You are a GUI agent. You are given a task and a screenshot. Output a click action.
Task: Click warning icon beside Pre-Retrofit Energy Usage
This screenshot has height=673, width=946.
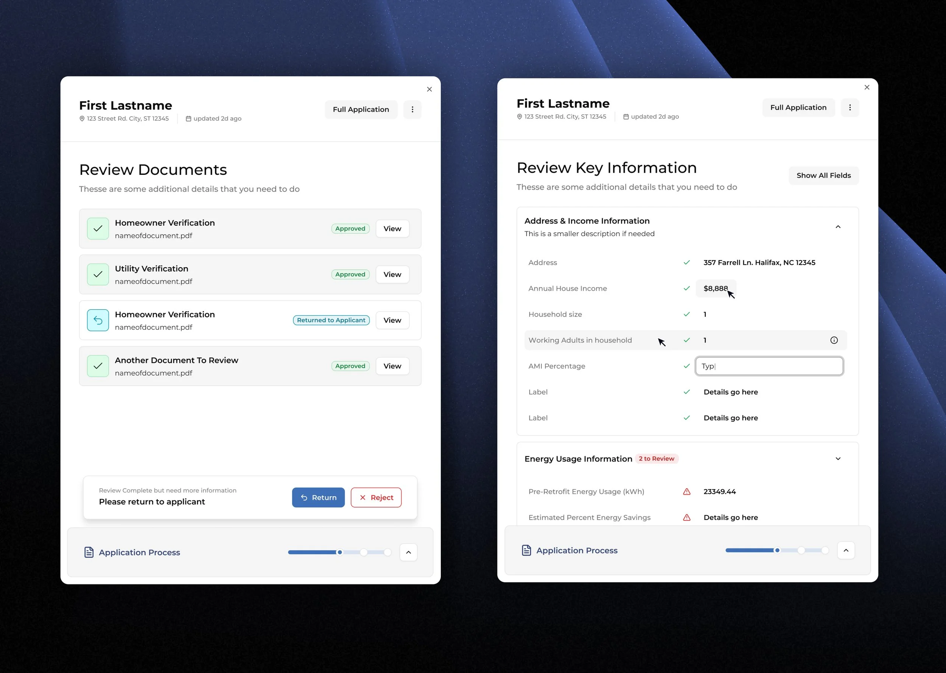(x=686, y=491)
